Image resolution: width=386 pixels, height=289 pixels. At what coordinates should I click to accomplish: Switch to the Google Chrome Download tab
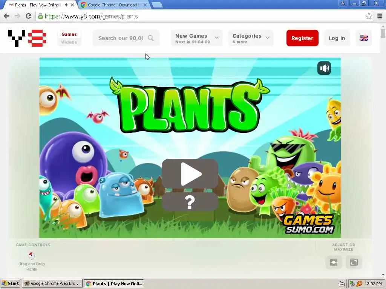tap(113, 5)
